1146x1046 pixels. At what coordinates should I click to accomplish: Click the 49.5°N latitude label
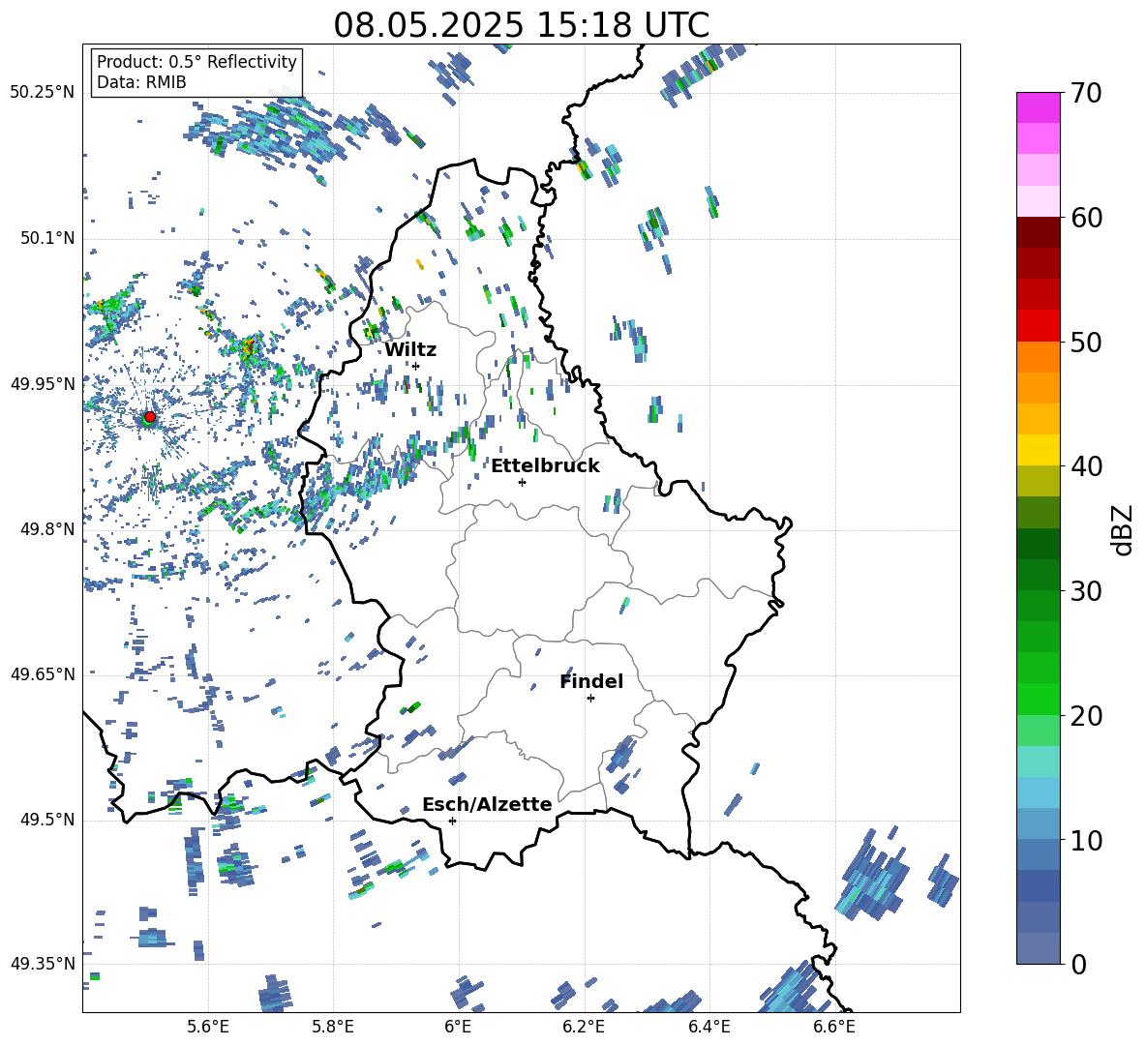tap(46, 820)
